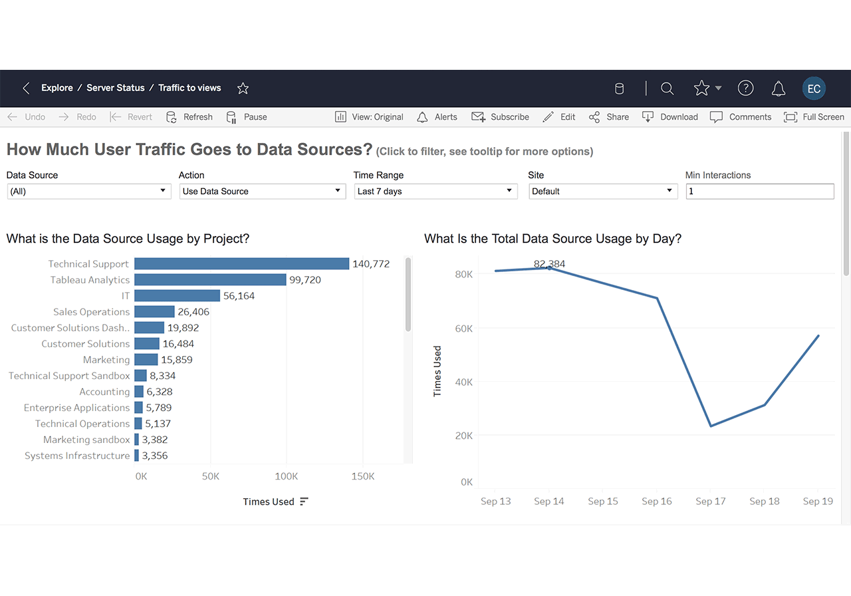The height and width of the screenshot is (596, 851).
Task: Pause automatic data updates
Action: click(247, 117)
